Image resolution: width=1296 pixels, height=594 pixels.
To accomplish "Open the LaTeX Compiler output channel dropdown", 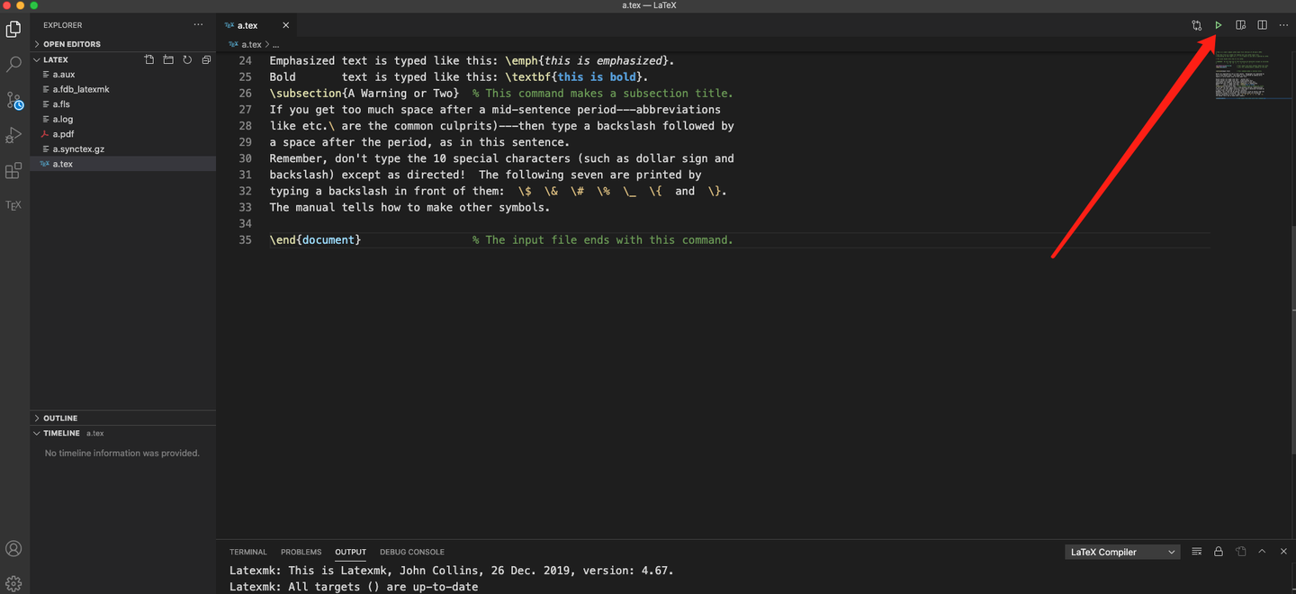I will click(x=1122, y=552).
